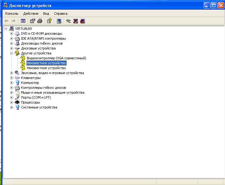Open the Help toolbar icon
The height and width of the screenshot is (185, 225).
49,21
